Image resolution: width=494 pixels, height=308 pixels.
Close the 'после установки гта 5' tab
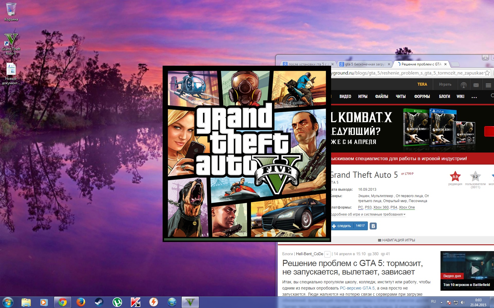tap(333, 64)
